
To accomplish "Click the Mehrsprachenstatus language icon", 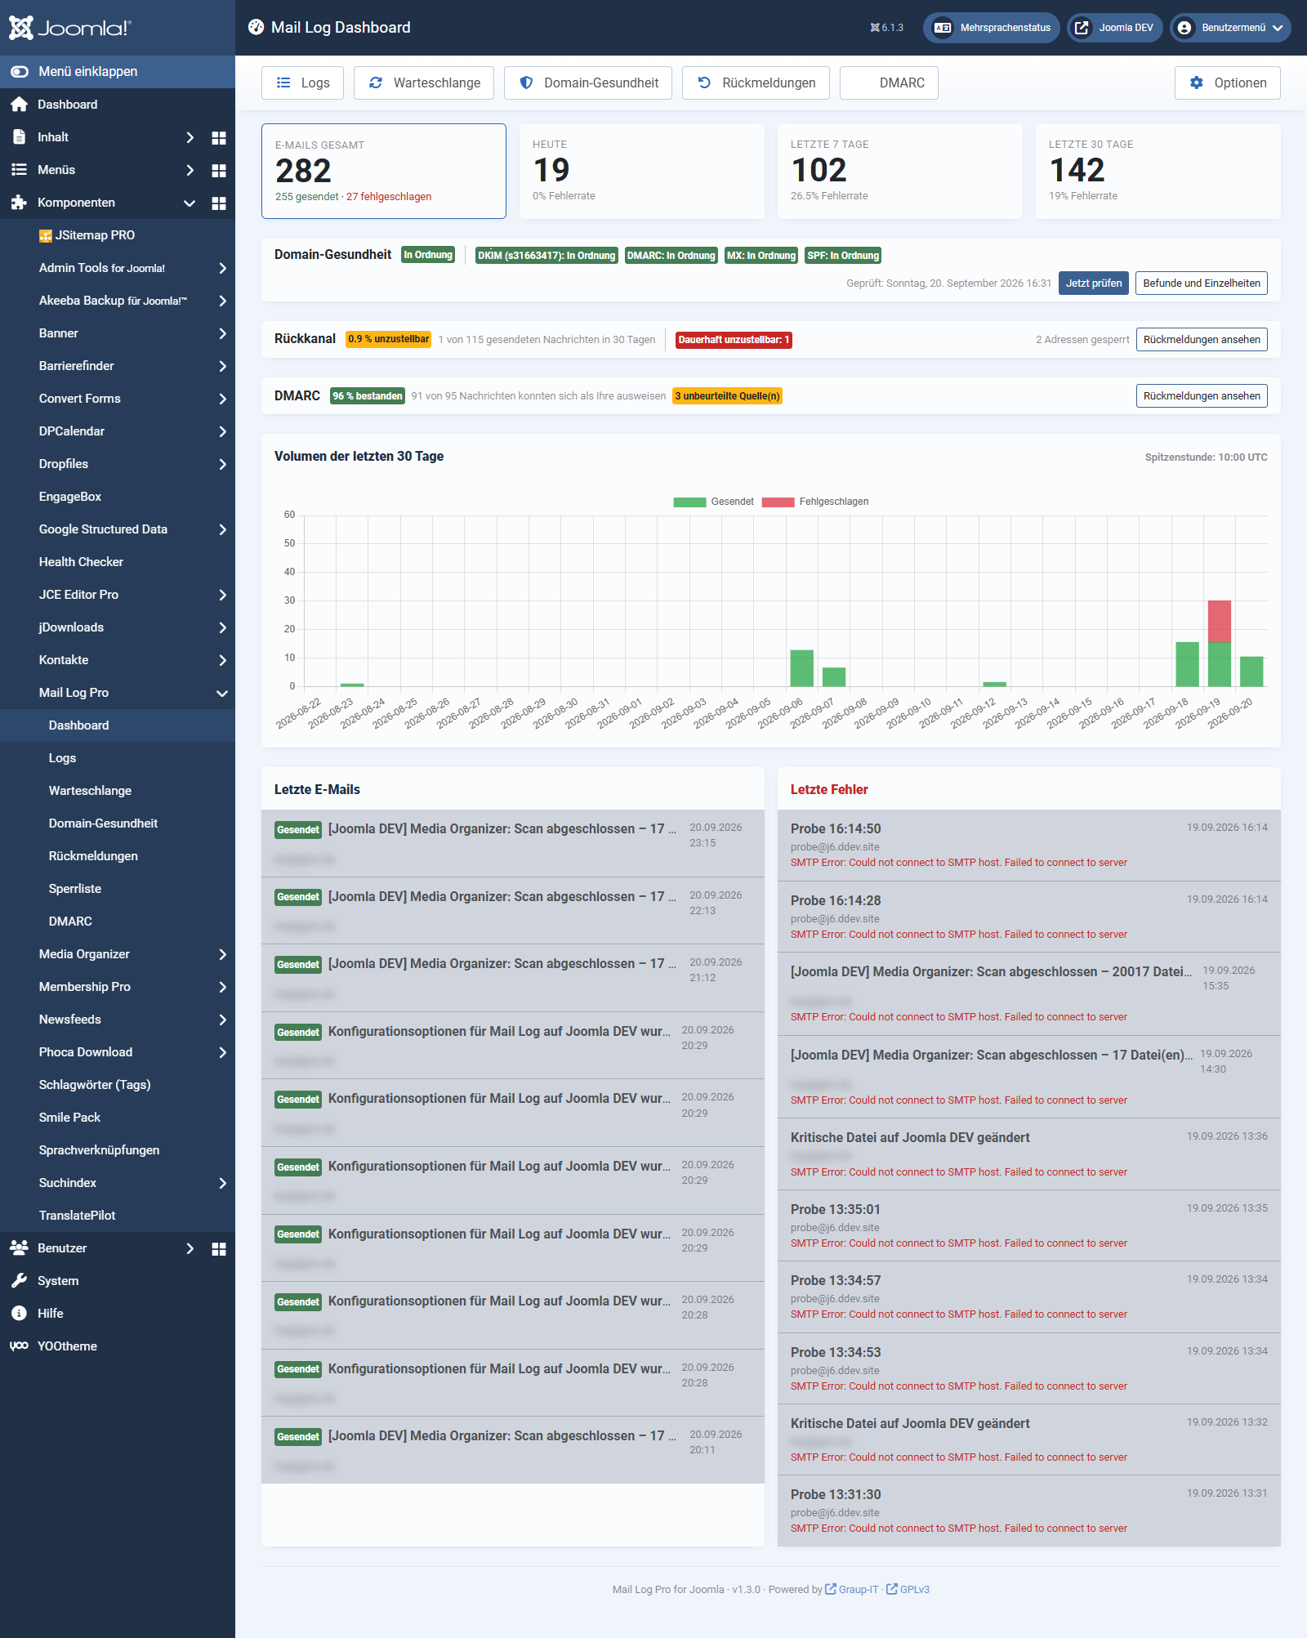I will tap(943, 28).
